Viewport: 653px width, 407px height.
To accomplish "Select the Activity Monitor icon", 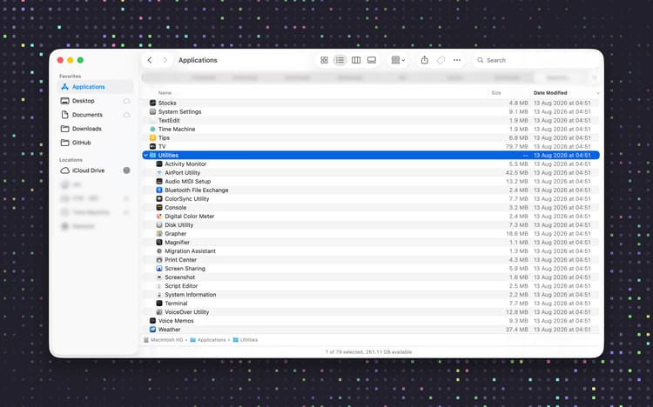I will point(159,164).
